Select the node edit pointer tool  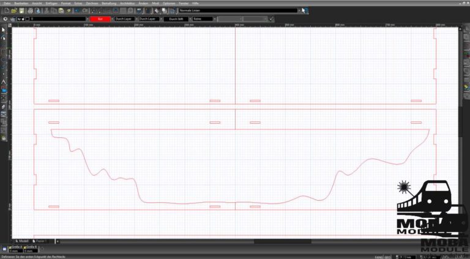pos(4,37)
